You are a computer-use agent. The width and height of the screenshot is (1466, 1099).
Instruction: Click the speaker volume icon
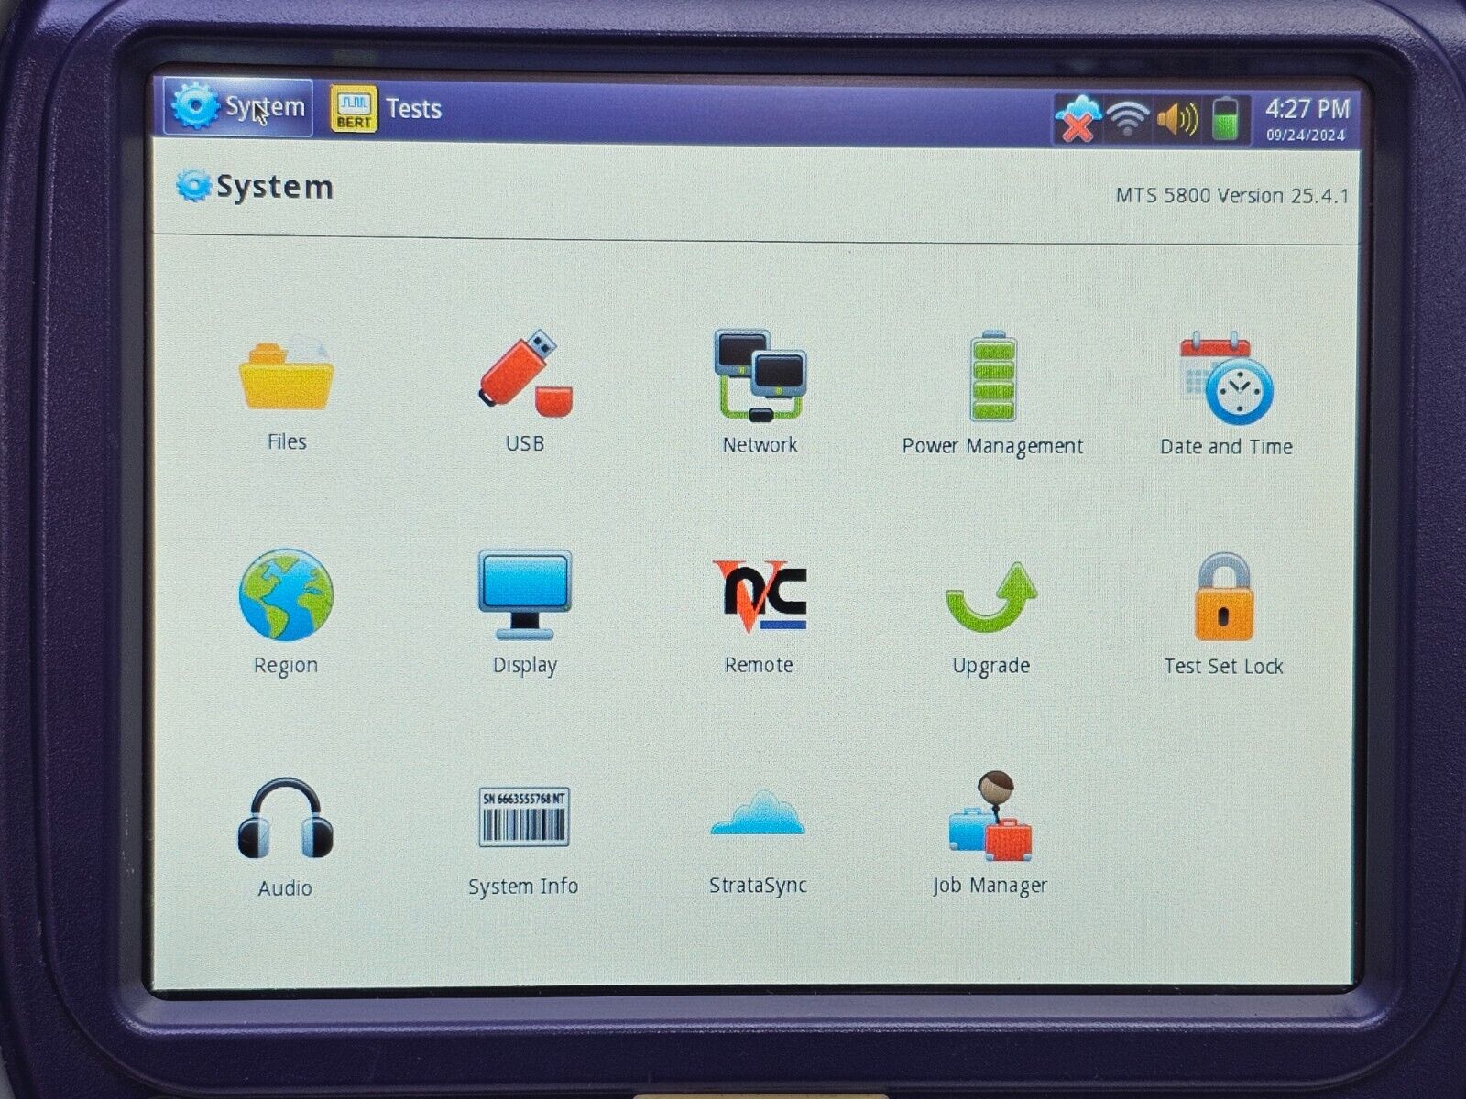click(1176, 119)
